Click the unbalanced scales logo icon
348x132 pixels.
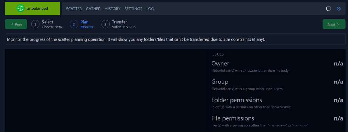coord(21,8)
